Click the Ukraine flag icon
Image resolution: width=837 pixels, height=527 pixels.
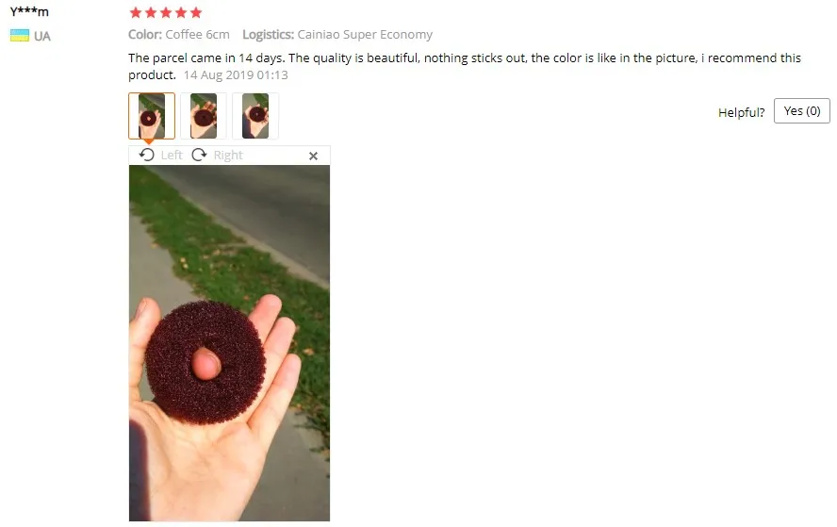[20, 36]
